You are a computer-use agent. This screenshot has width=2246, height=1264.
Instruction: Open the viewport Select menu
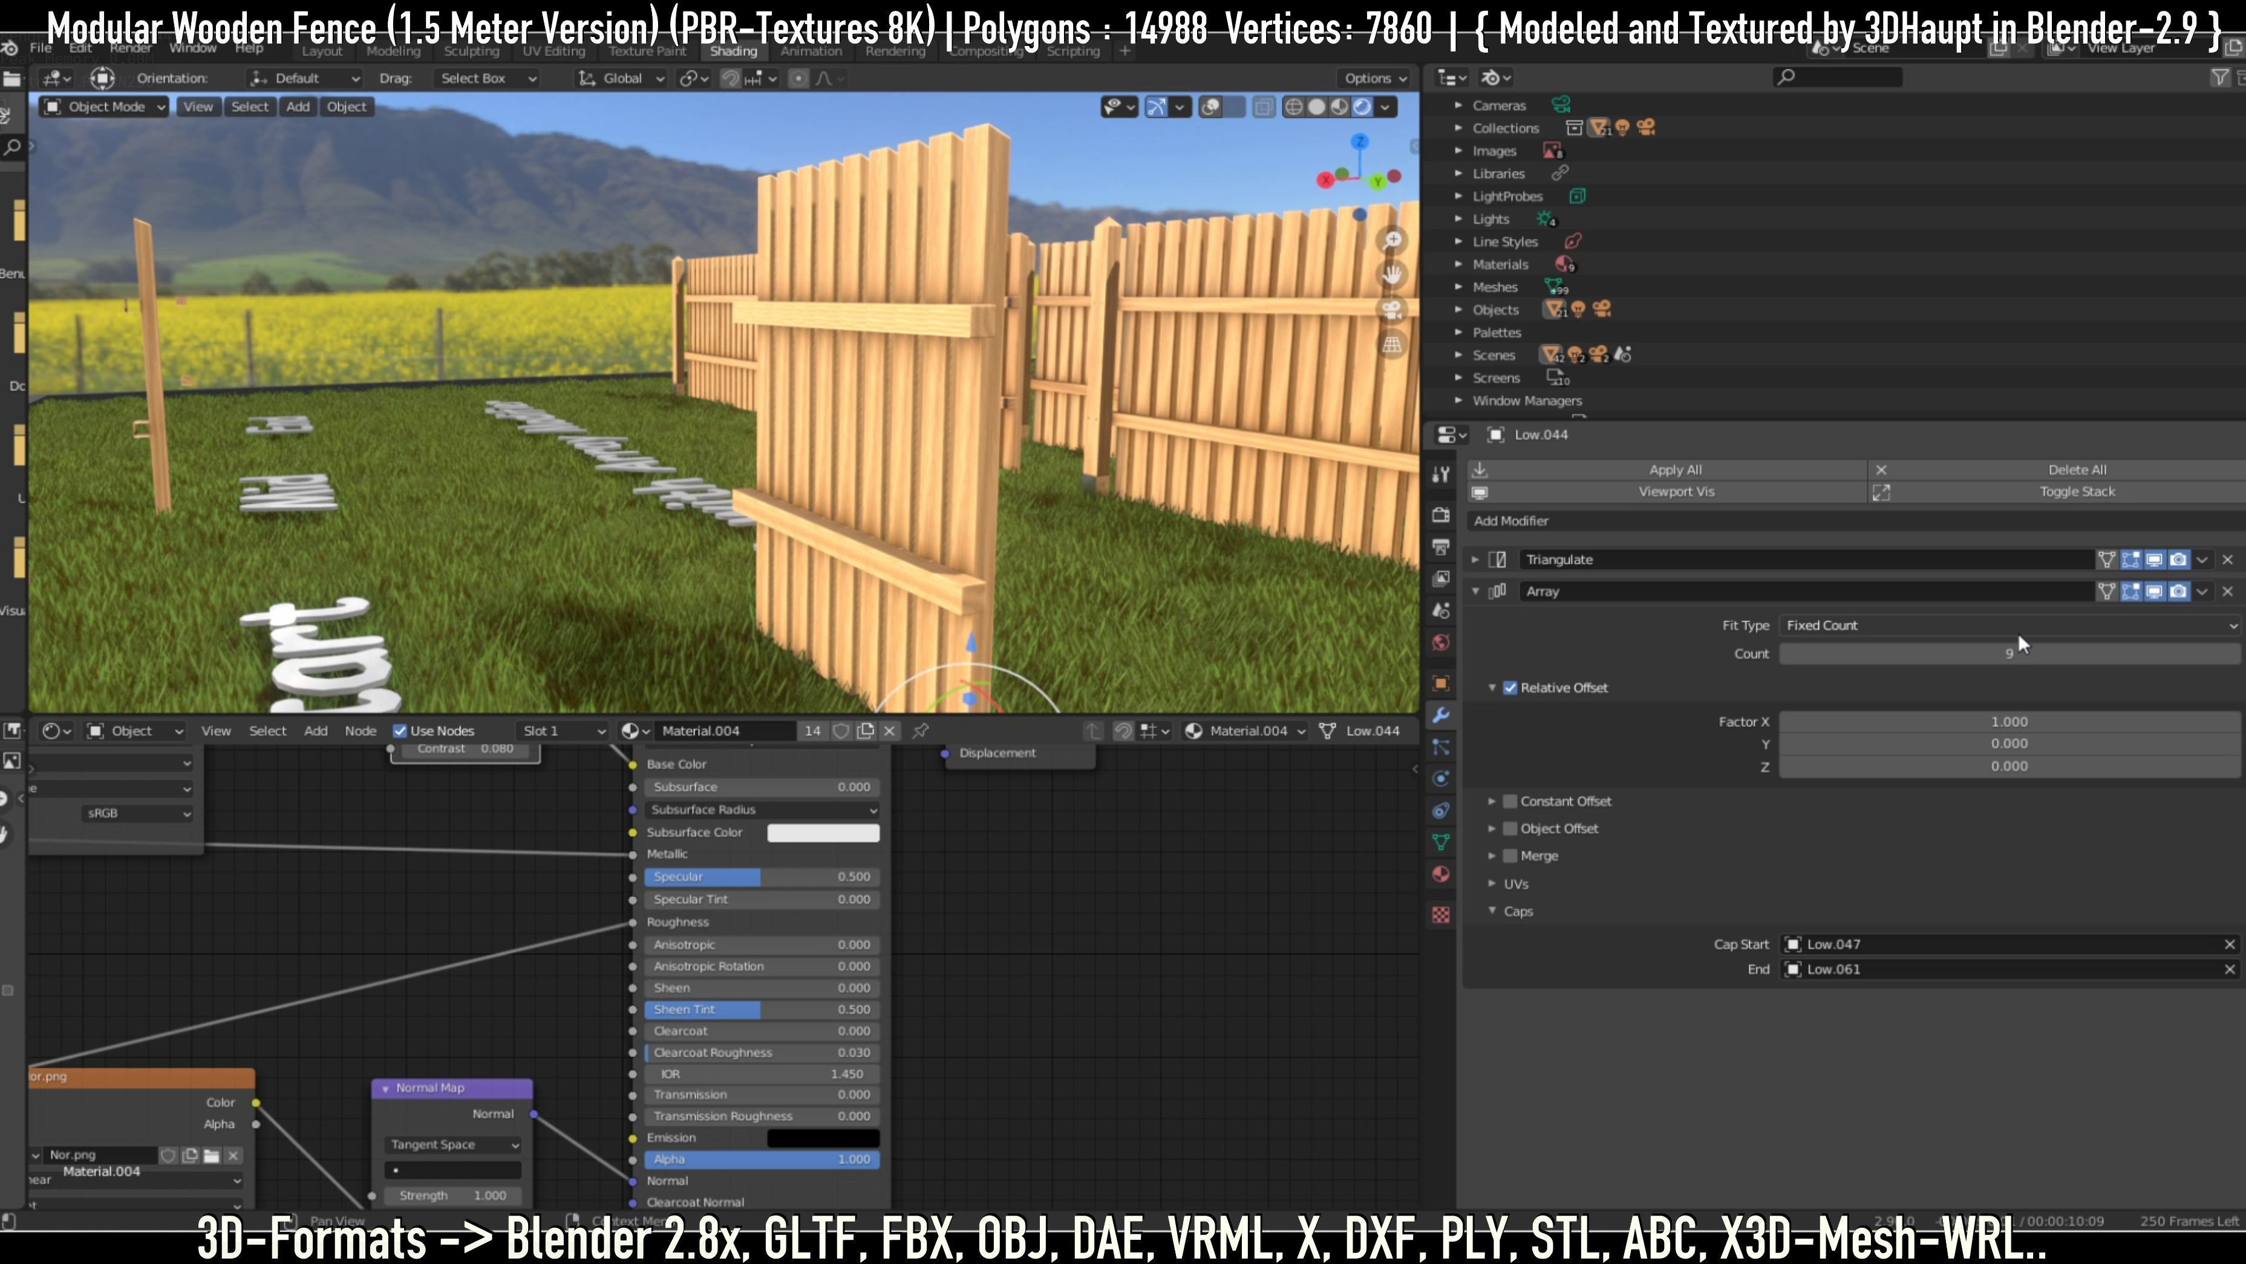(249, 106)
